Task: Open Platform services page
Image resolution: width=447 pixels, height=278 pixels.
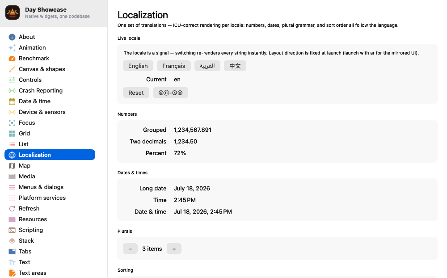Action: pos(50,198)
